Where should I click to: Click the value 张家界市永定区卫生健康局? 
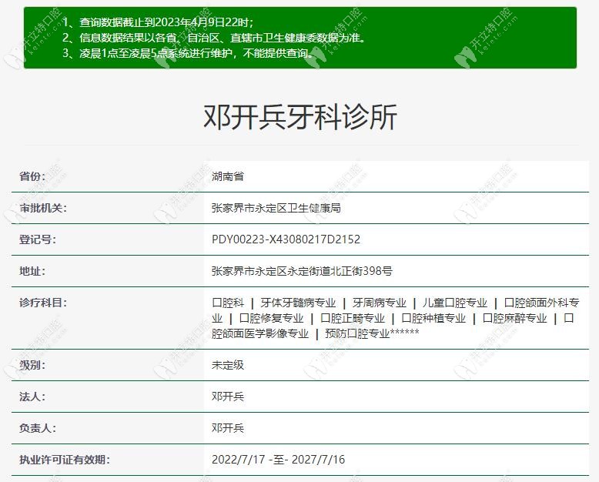[x=276, y=208]
